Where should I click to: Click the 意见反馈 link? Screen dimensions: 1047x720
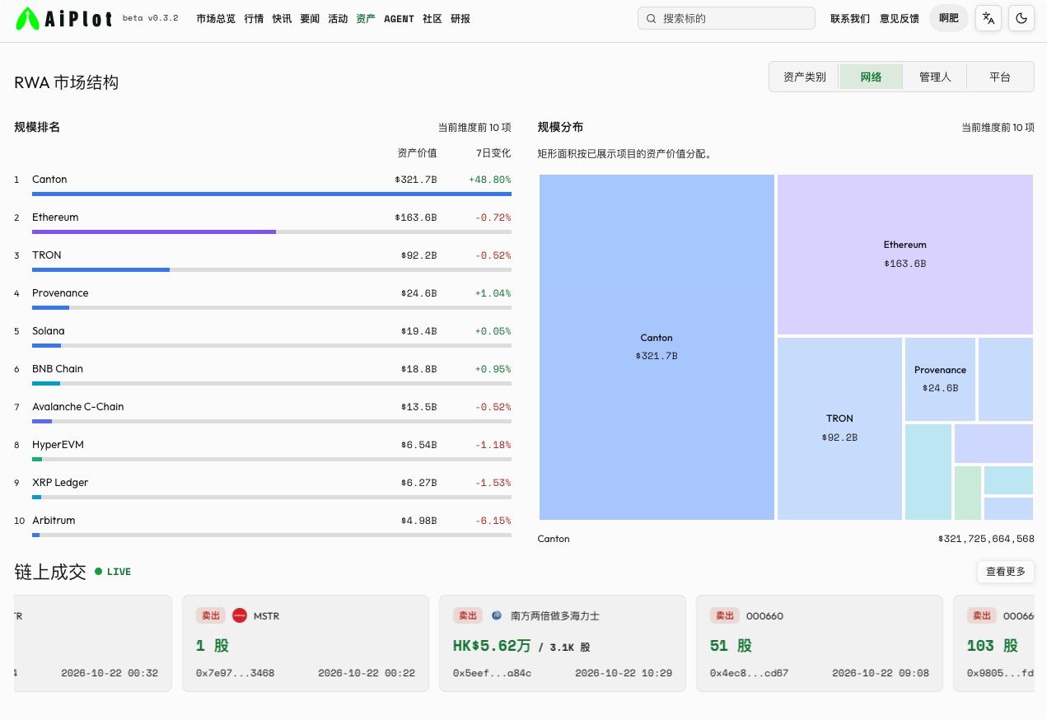tap(900, 18)
